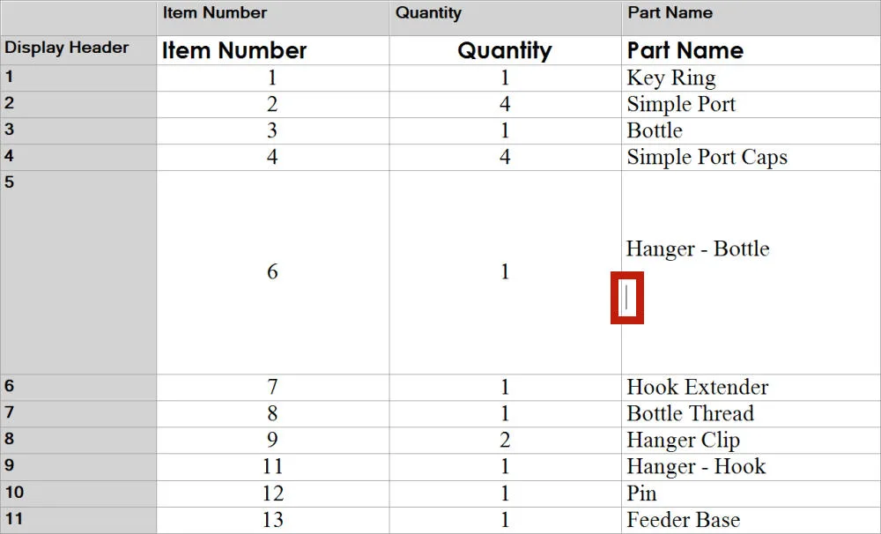
Task: Click the Hook Extender part name cell
Action: click(751, 388)
